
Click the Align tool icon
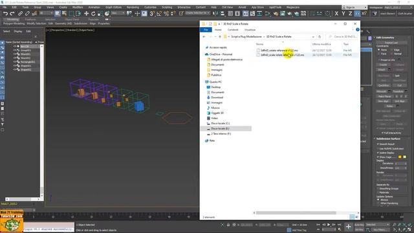[x=223, y=13]
